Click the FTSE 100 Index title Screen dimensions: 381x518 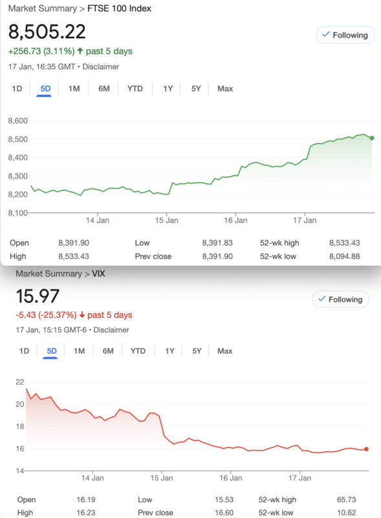click(x=119, y=8)
